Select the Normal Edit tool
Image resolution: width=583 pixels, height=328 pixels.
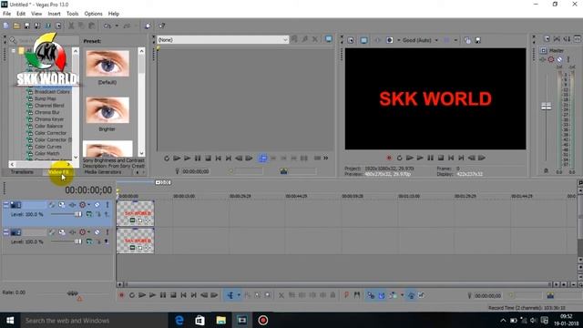click(x=230, y=295)
